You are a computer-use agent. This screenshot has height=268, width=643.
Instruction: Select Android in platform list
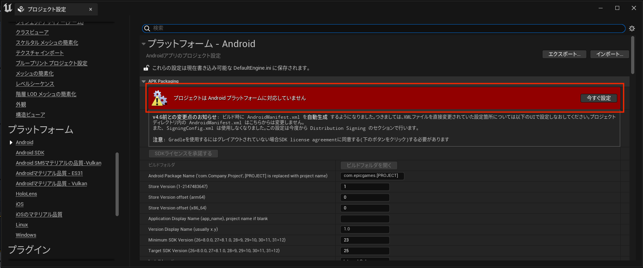point(25,143)
